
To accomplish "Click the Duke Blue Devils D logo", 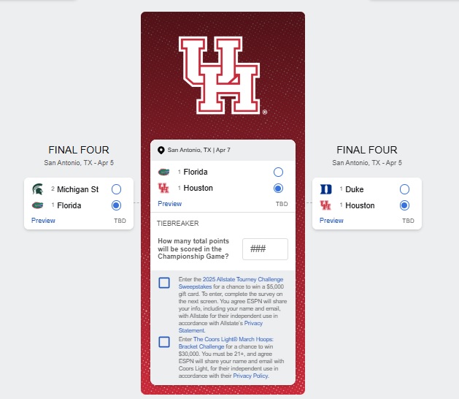I will tap(325, 189).
